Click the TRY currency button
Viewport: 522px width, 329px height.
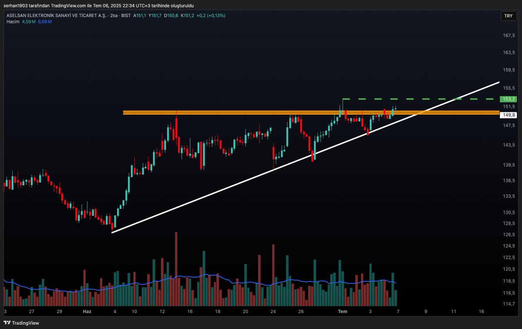[x=508, y=16]
